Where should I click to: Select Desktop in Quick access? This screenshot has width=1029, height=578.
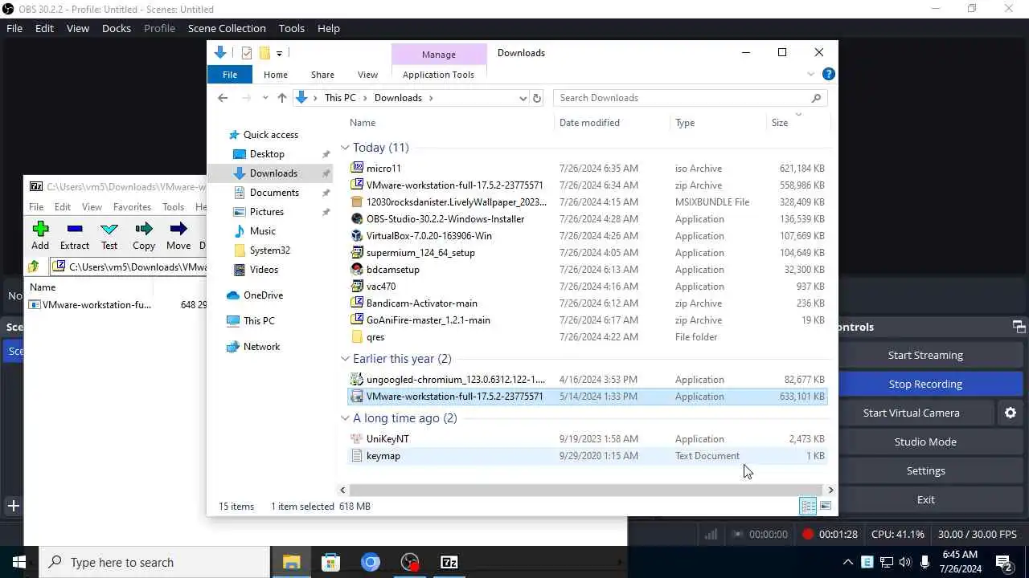(267, 154)
